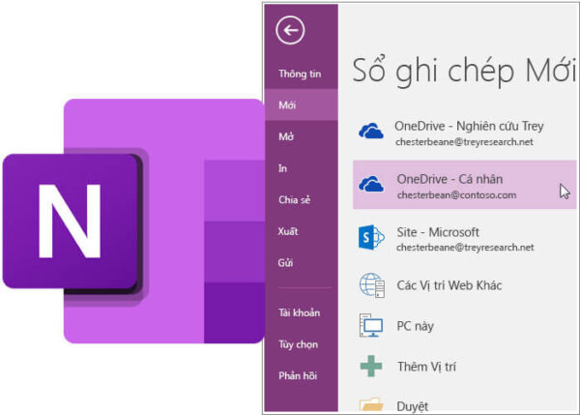Select OneDrive - Nghiên cứu Trey location
580x415 pixels.
[x=464, y=133]
